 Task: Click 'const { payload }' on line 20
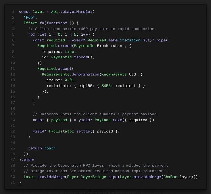(x=52, y=120)
